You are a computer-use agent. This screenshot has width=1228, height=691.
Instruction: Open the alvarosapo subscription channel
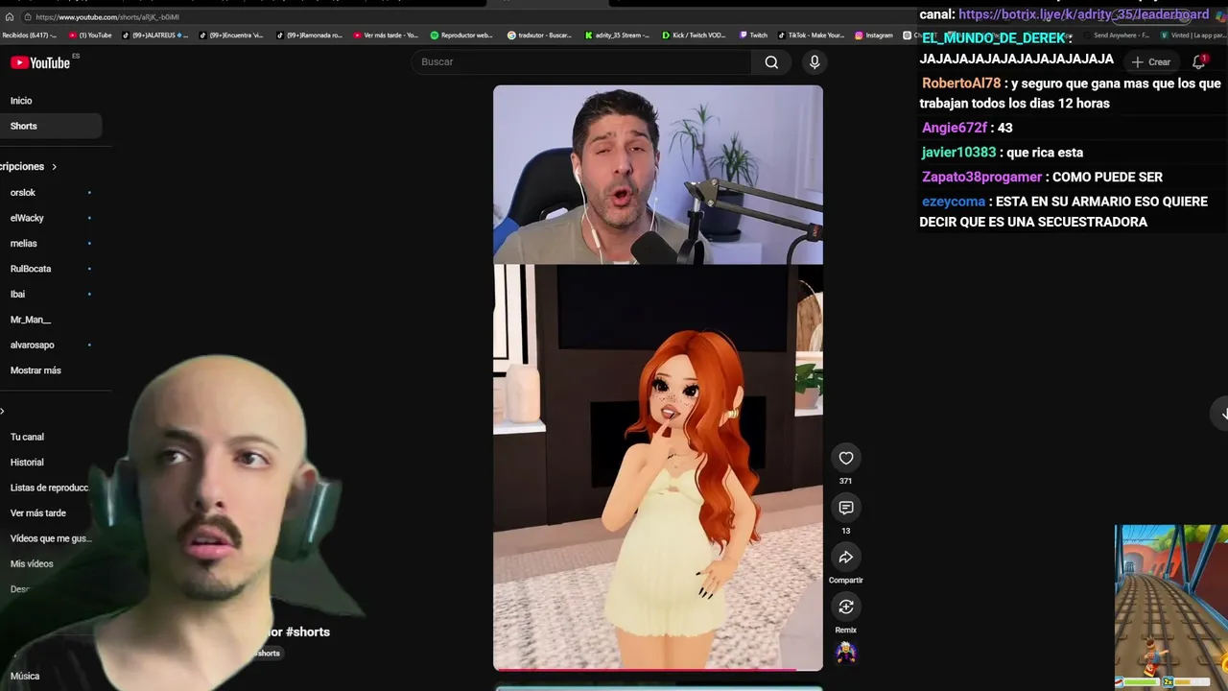pos(33,345)
